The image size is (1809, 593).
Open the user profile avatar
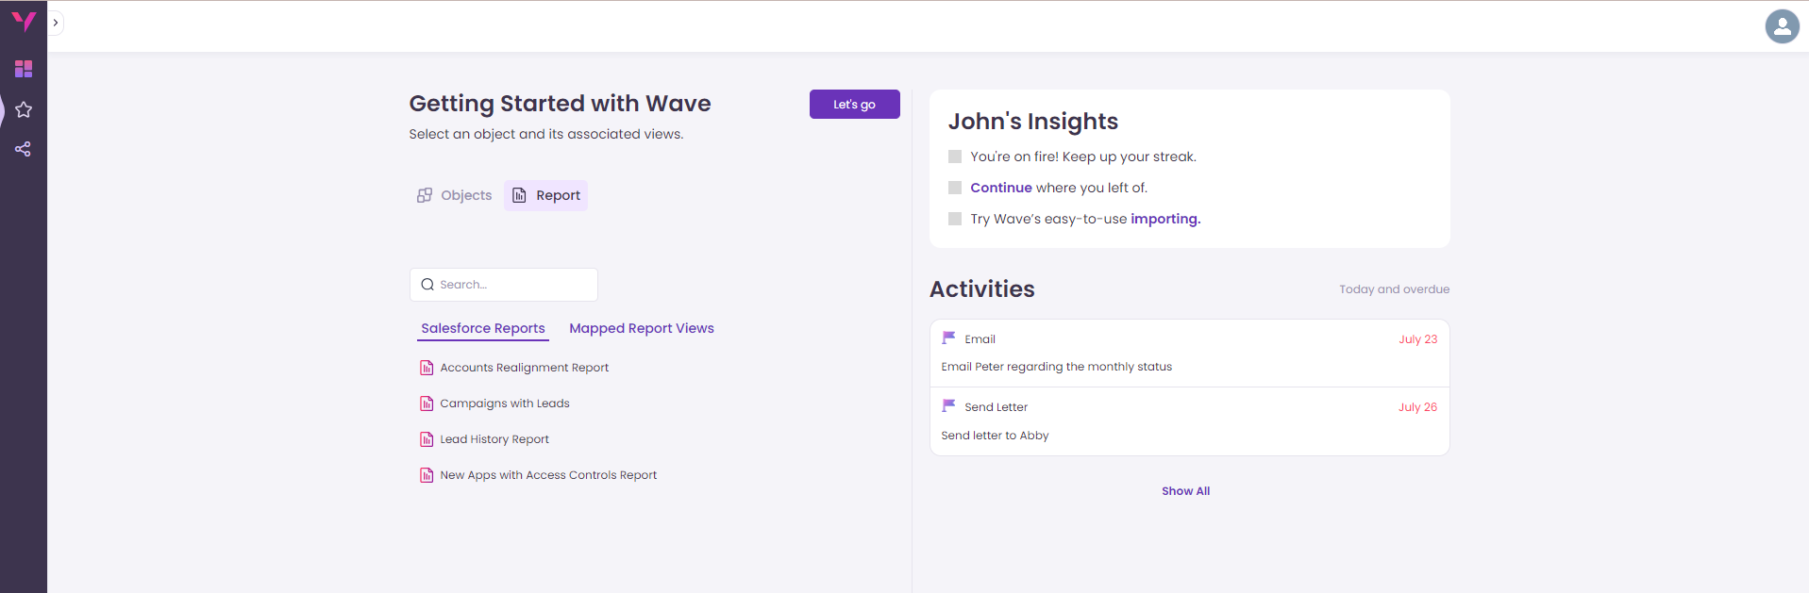point(1782,26)
